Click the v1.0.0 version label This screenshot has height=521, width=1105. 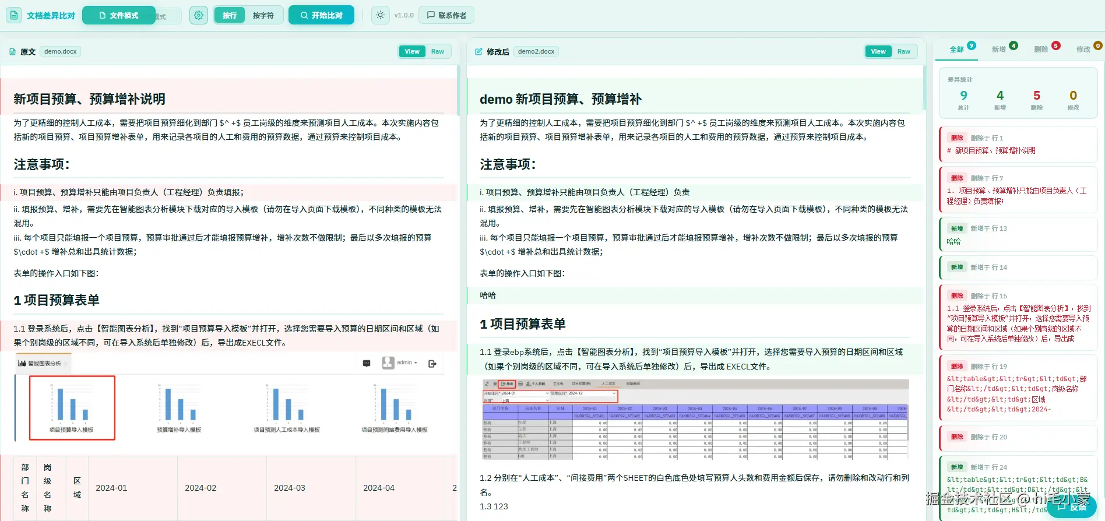tap(404, 15)
